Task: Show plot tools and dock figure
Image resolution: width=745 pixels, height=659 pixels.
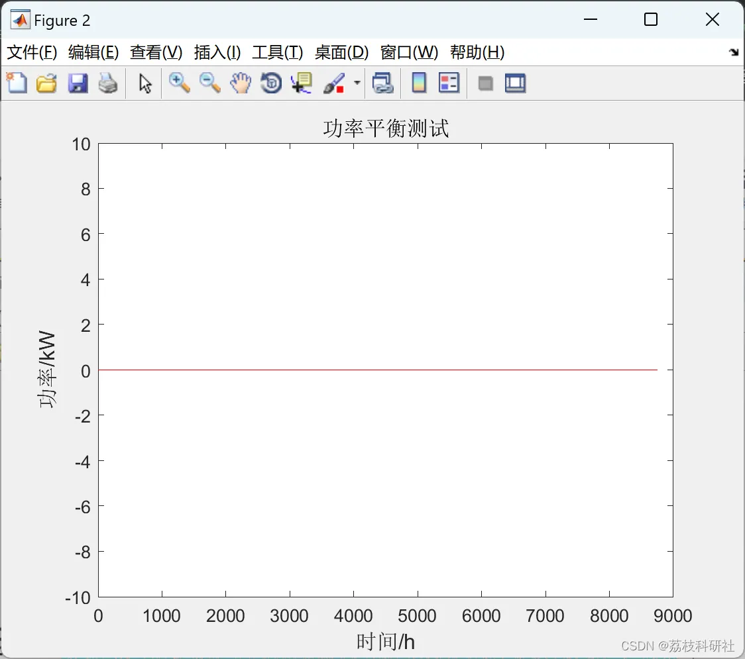Action: pos(516,83)
